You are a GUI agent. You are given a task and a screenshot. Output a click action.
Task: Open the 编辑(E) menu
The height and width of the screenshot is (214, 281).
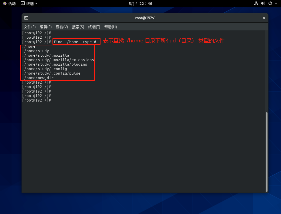point(45,27)
